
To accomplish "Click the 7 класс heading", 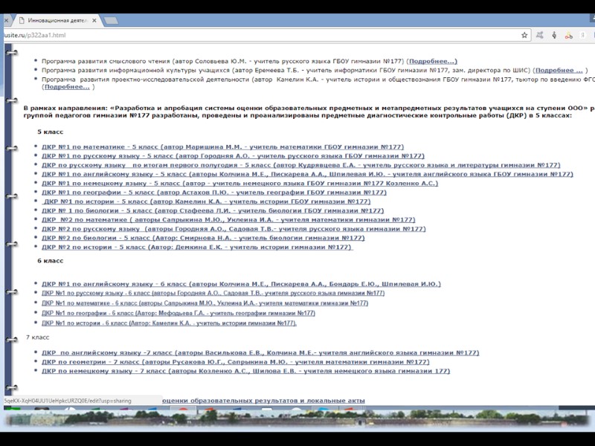I will pyautogui.click(x=38, y=337).
